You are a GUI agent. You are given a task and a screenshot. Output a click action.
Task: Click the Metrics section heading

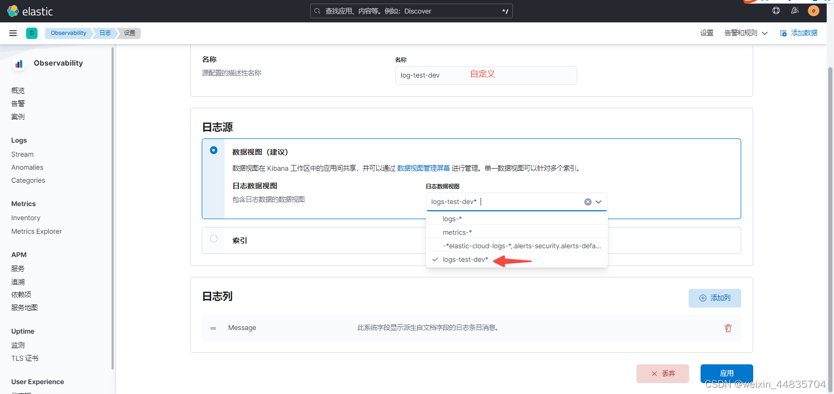click(23, 204)
